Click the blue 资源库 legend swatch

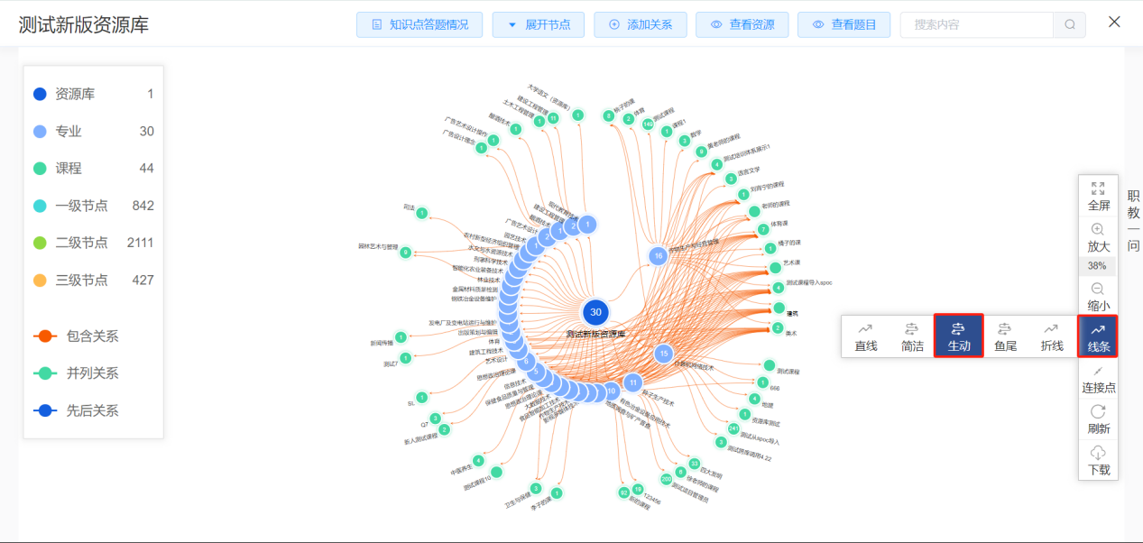point(40,94)
